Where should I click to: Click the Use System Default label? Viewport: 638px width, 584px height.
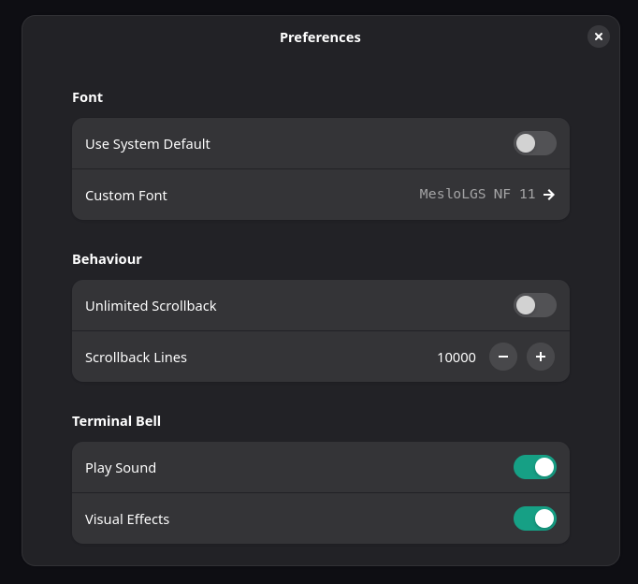pos(148,144)
